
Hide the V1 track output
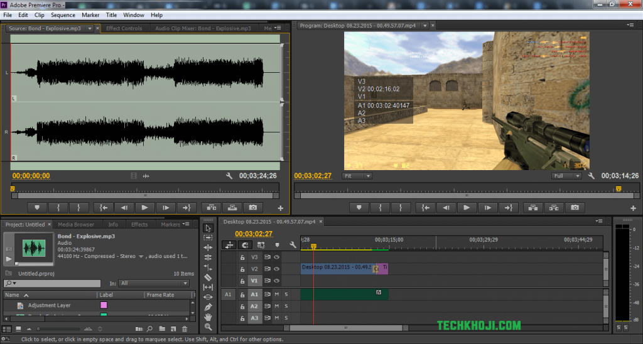coord(277,281)
